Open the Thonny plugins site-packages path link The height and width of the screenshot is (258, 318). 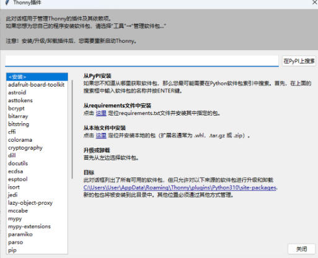coord(180,187)
